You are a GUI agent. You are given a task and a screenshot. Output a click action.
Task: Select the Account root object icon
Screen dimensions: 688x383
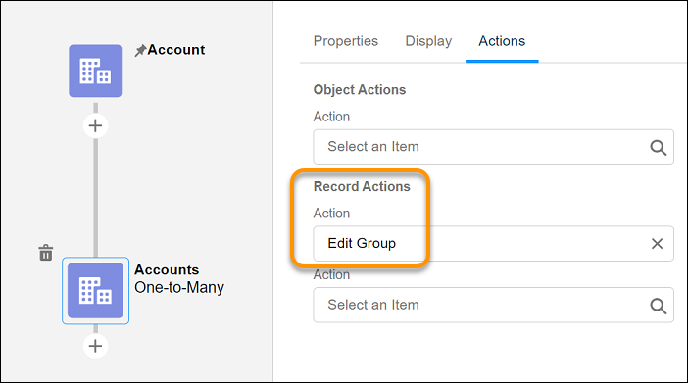tap(95, 71)
